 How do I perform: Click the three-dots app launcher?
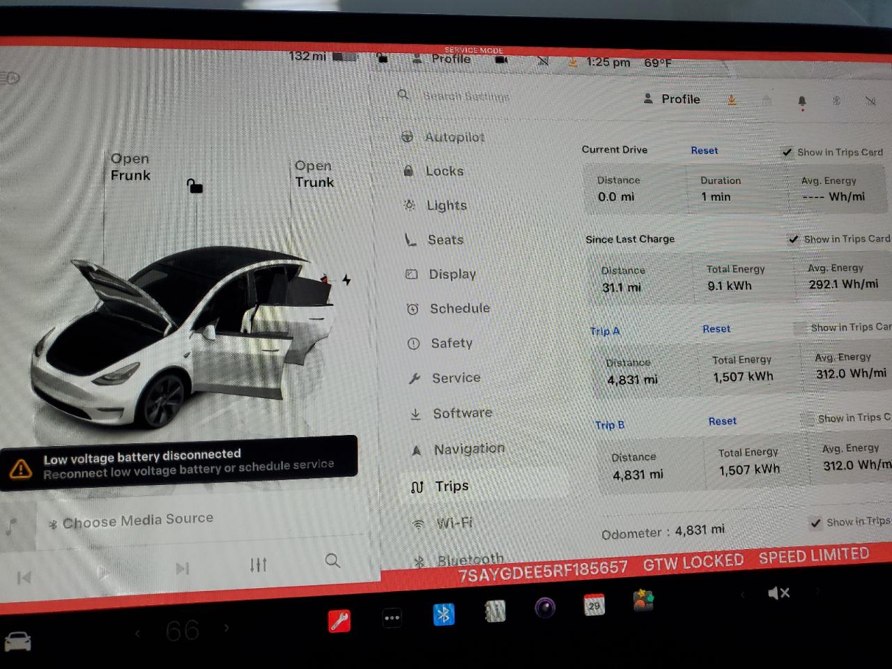(x=392, y=617)
